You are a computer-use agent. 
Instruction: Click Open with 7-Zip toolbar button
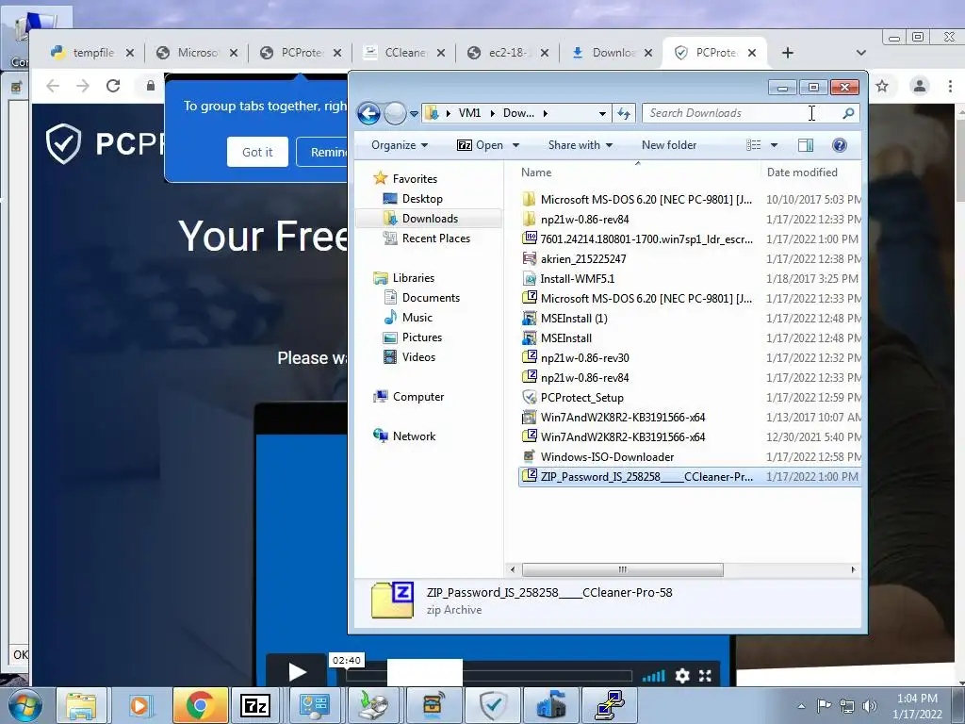(480, 145)
